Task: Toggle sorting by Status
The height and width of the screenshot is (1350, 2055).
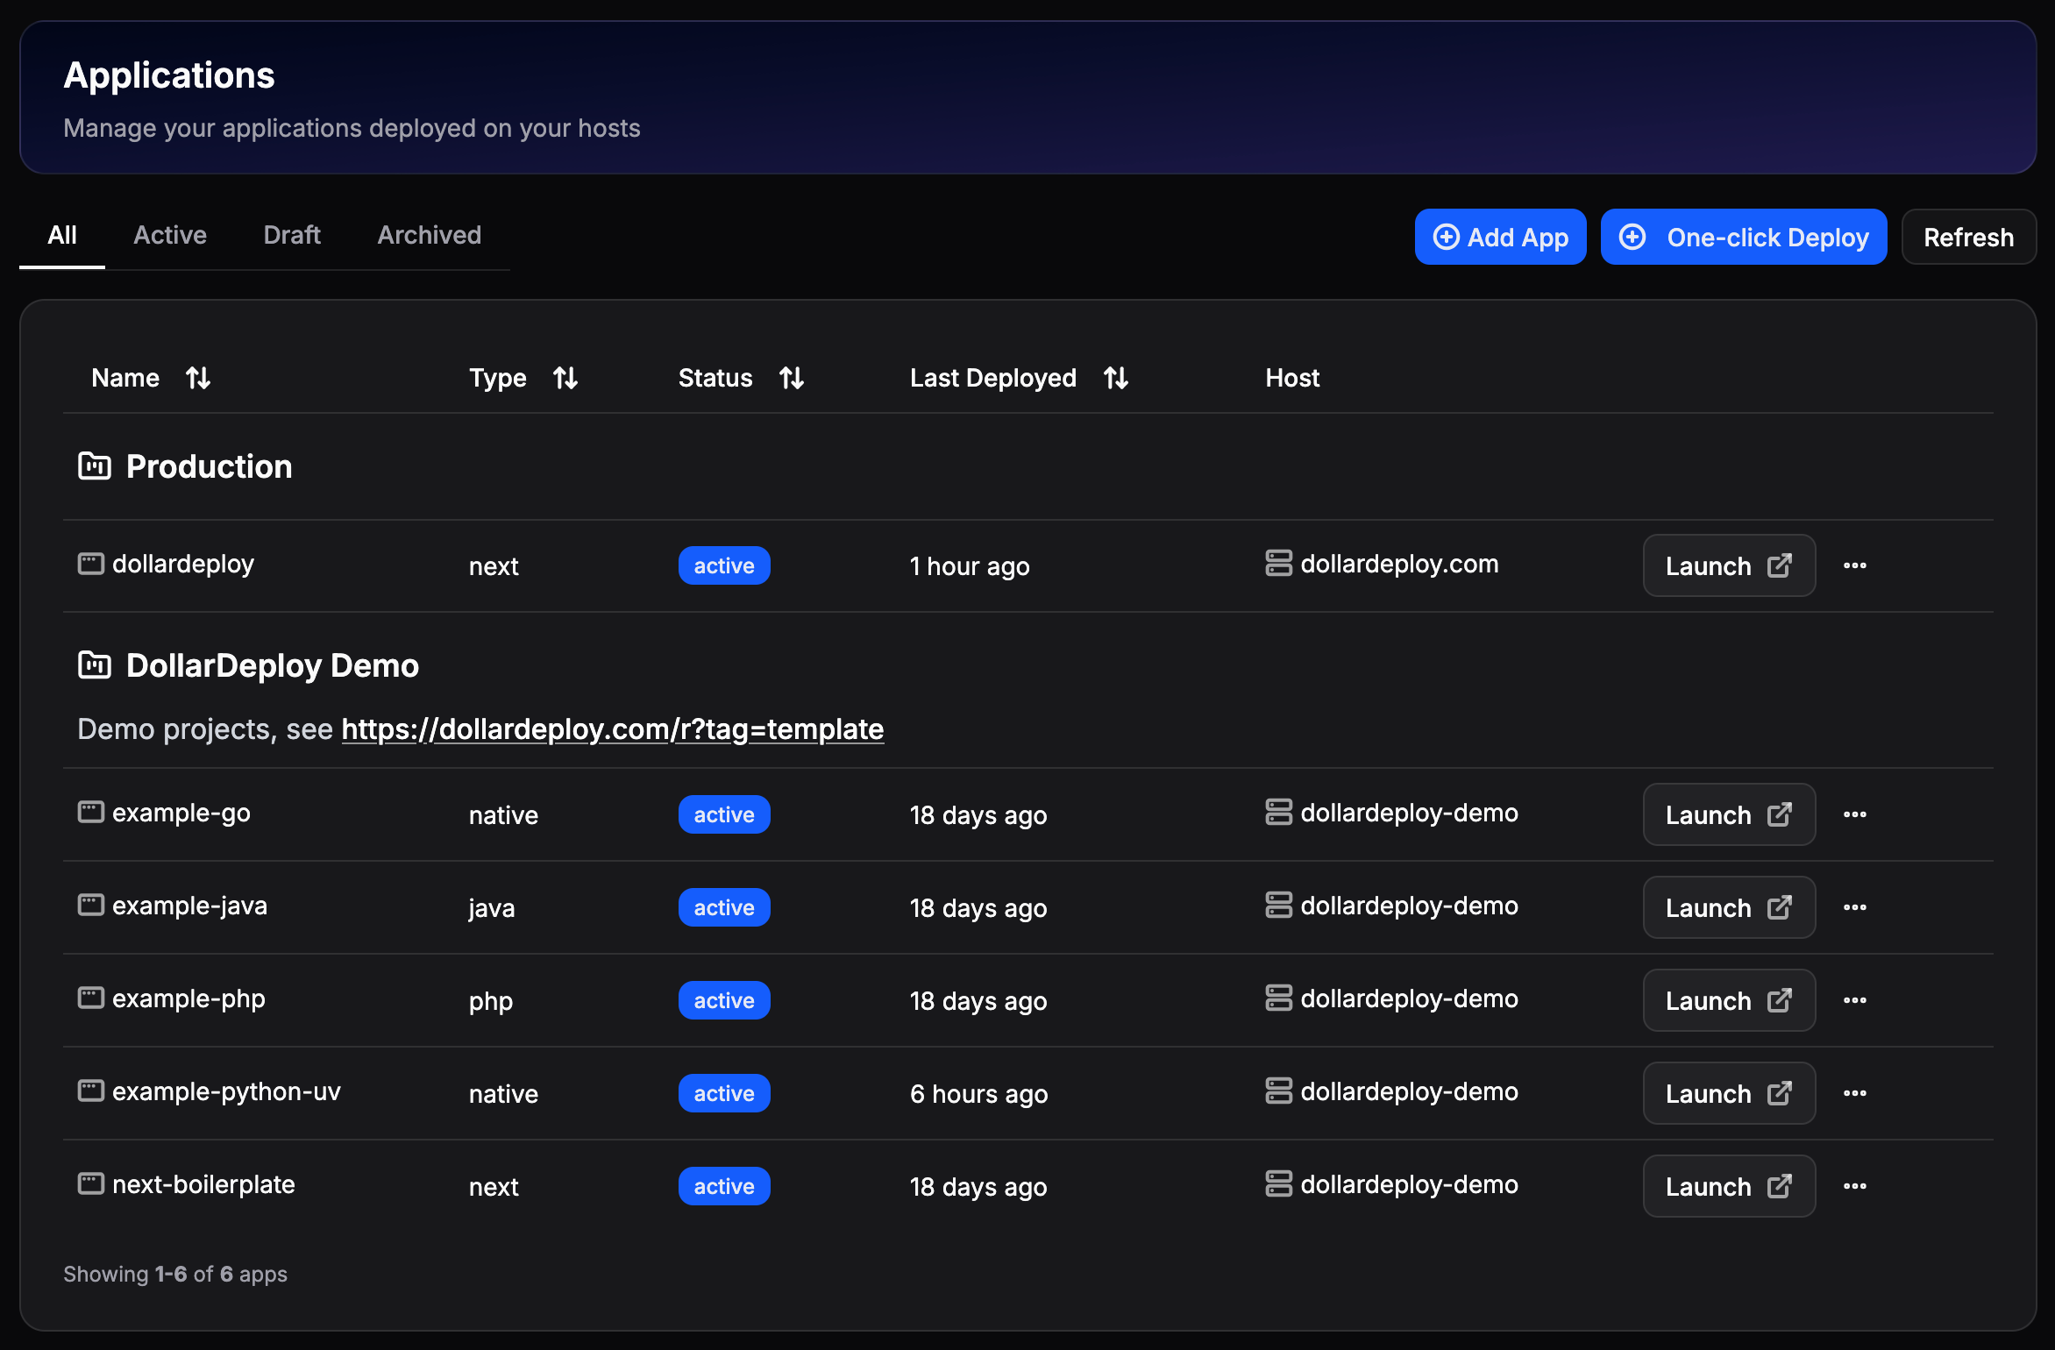Action: (x=791, y=378)
